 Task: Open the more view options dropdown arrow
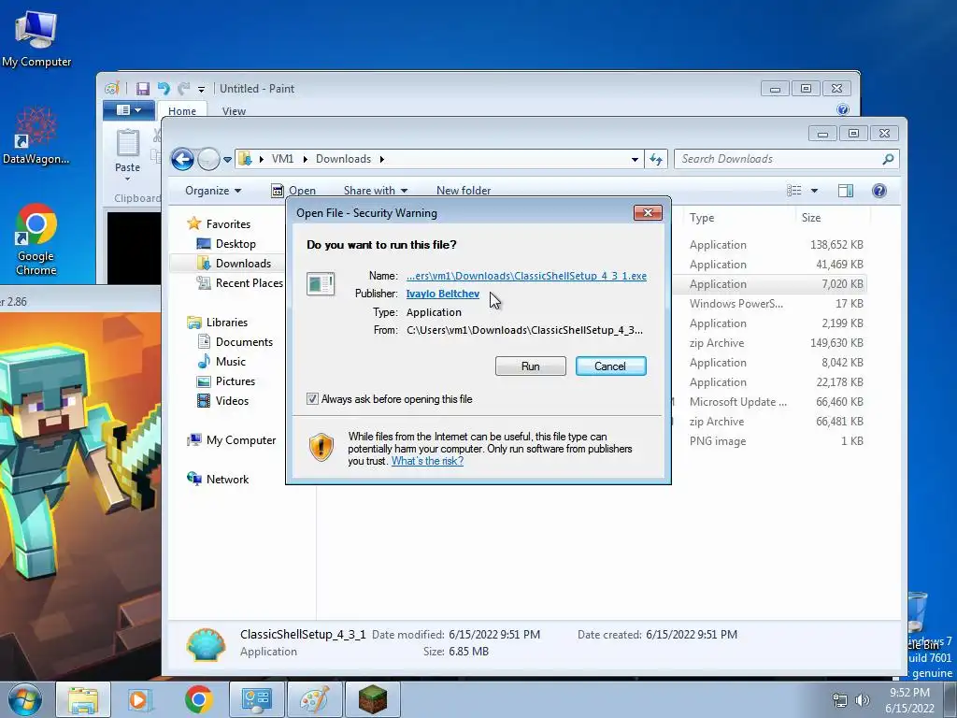click(814, 191)
